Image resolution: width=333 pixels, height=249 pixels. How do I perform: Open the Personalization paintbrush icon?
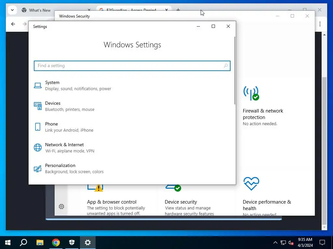(38, 169)
